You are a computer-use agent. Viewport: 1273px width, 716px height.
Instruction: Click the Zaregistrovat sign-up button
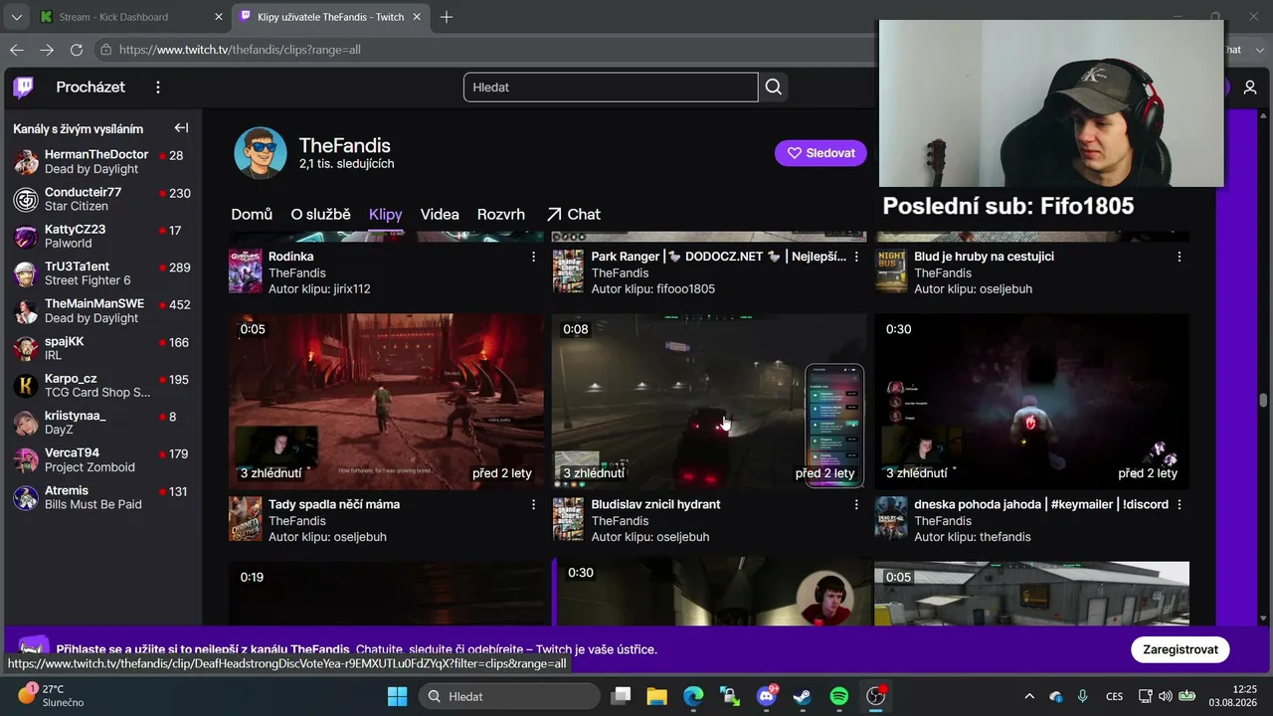pyautogui.click(x=1181, y=649)
